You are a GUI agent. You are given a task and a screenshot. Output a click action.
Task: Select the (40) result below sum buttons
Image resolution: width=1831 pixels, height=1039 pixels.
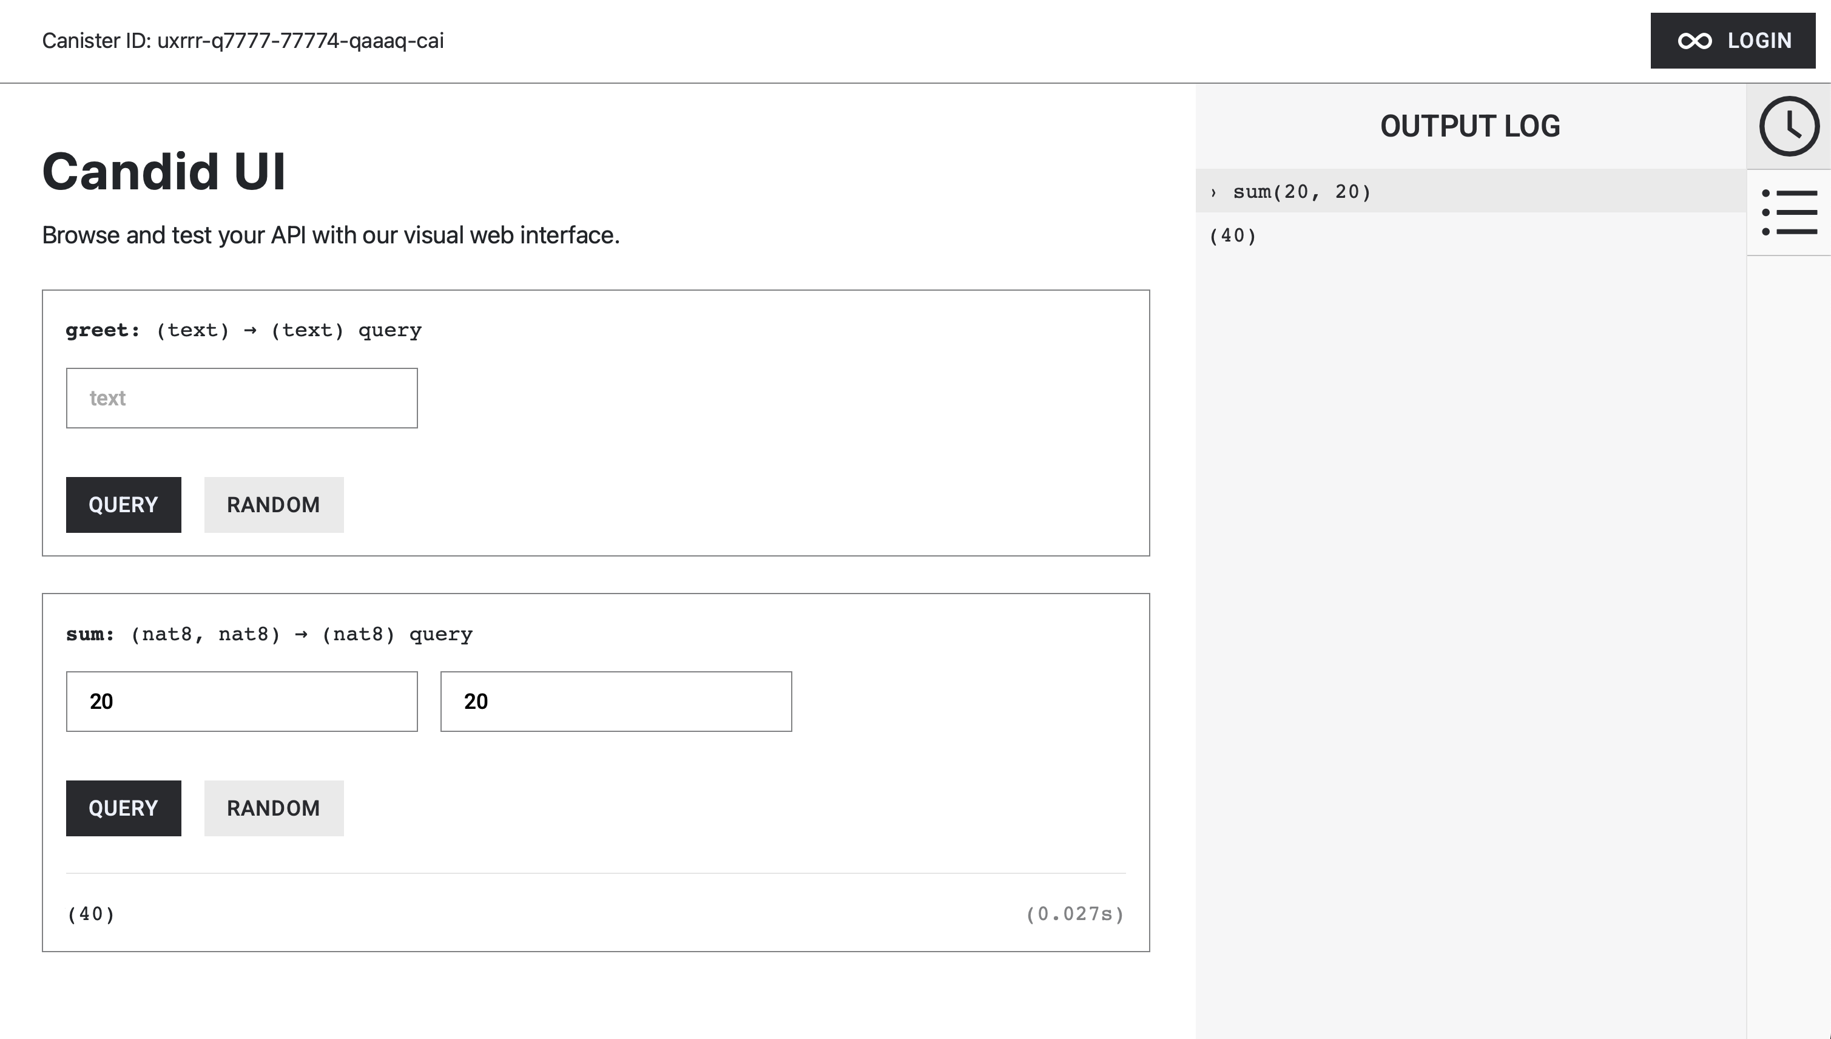coord(90,914)
